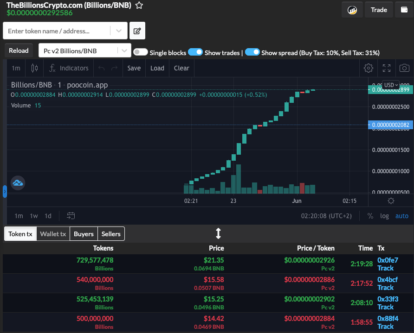
Task: Star TheBillionsCrypto token as favorite
Action: pyautogui.click(x=139, y=5)
